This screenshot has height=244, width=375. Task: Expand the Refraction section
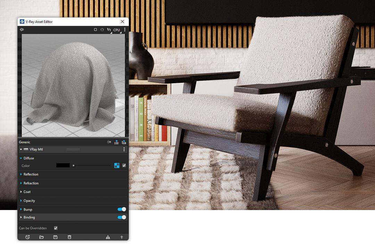click(31, 183)
